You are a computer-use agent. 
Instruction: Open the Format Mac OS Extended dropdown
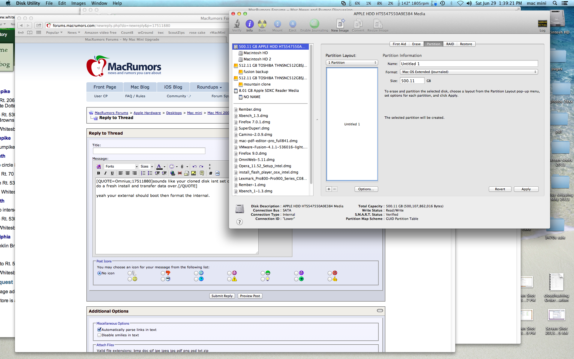(x=468, y=72)
